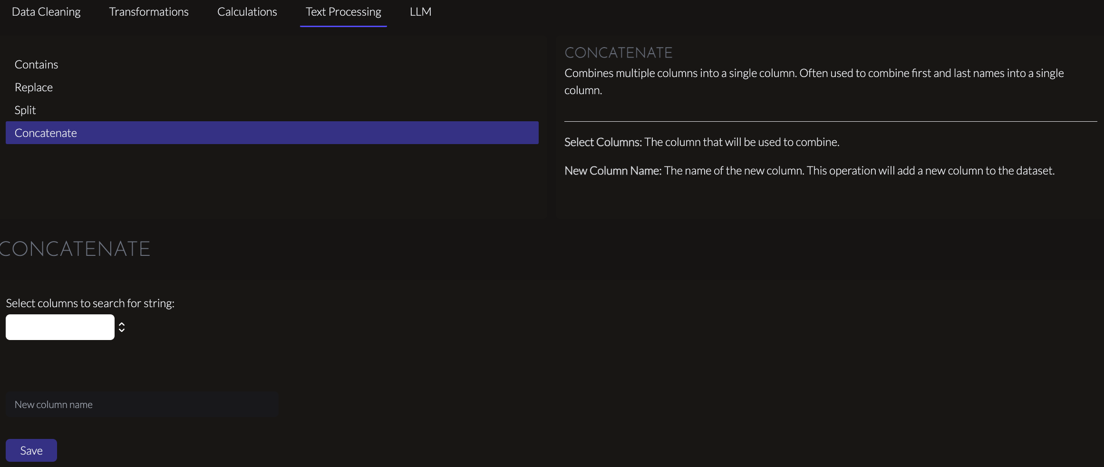Click the large CONCATENATE form heading
1104x467 pixels.
[x=75, y=249]
